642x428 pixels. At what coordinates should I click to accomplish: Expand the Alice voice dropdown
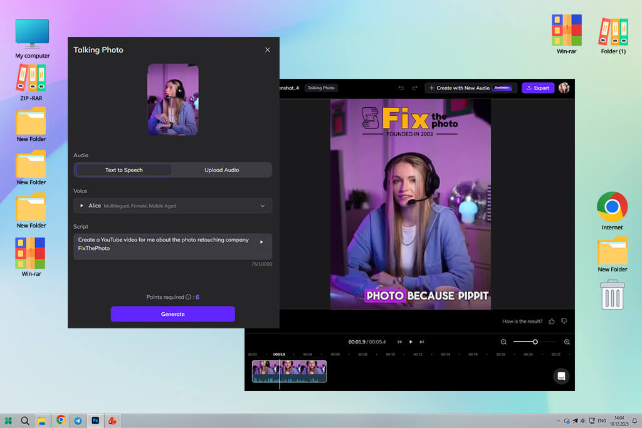pyautogui.click(x=263, y=206)
